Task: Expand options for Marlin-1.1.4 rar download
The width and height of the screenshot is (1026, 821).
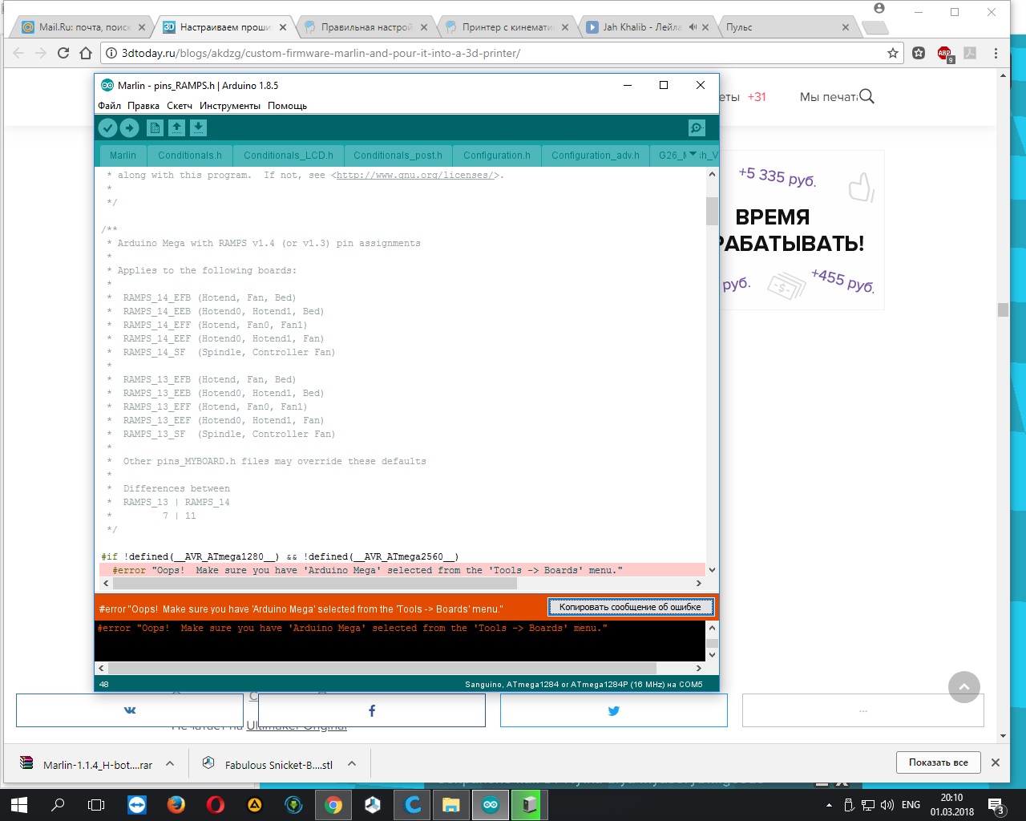Action: tap(170, 764)
